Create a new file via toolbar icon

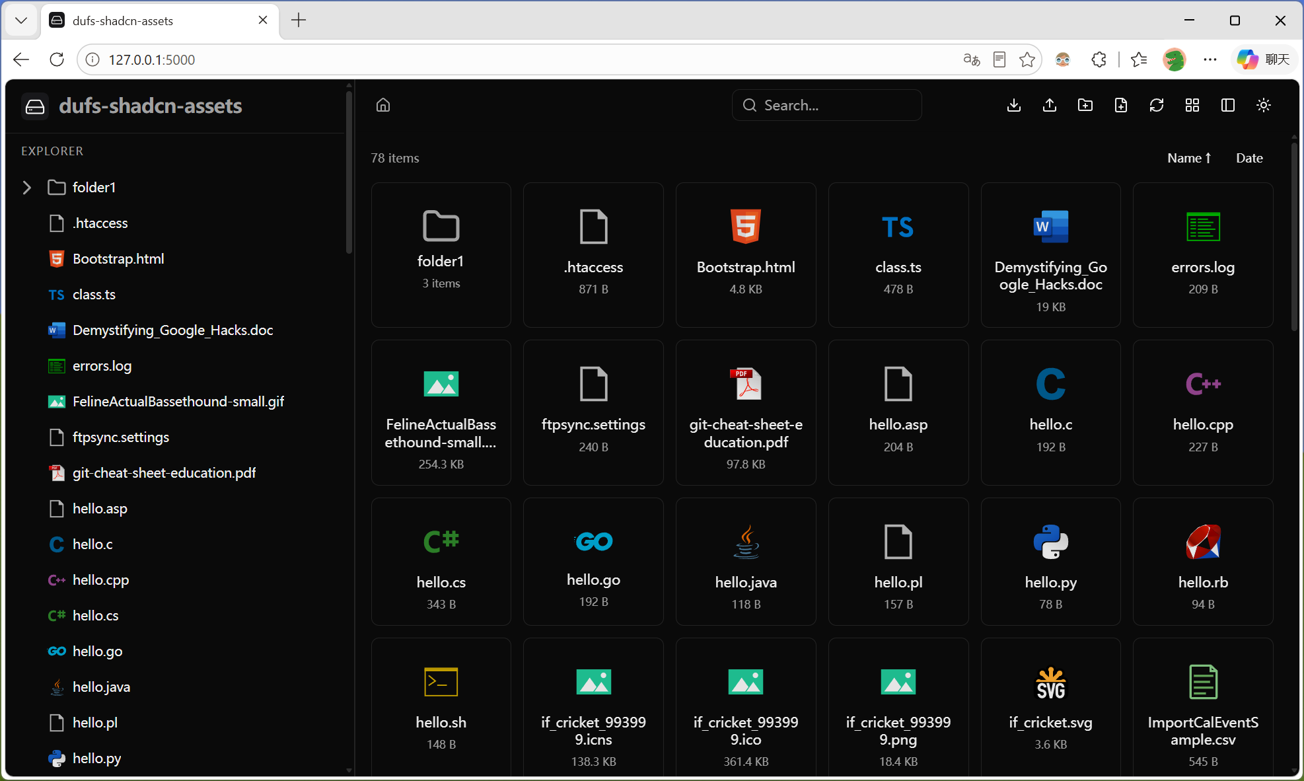pos(1121,105)
